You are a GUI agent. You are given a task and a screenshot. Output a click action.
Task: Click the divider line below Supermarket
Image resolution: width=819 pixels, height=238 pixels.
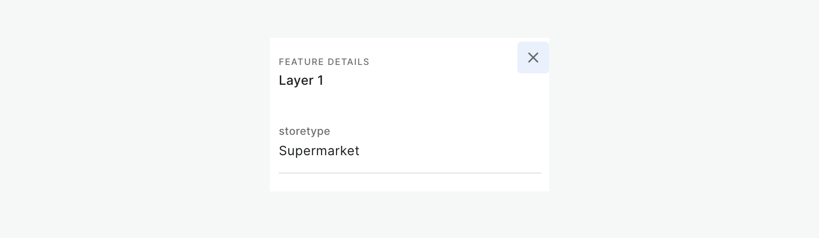pyautogui.click(x=409, y=173)
